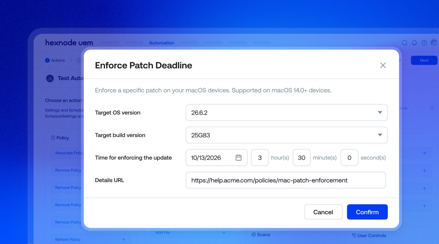Click the minutes field showing 30

pyautogui.click(x=302, y=158)
